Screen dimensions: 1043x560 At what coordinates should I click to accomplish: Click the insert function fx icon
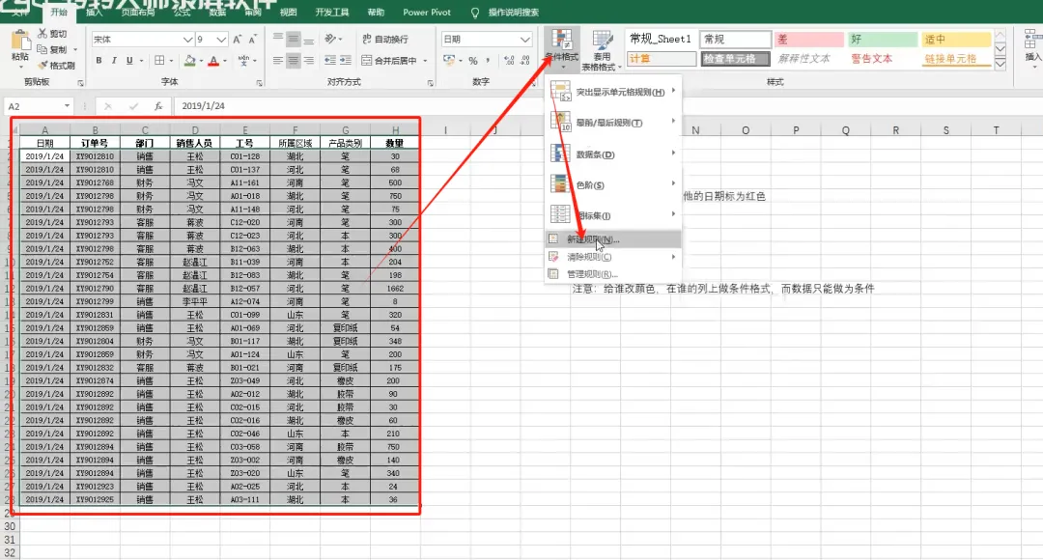click(158, 106)
